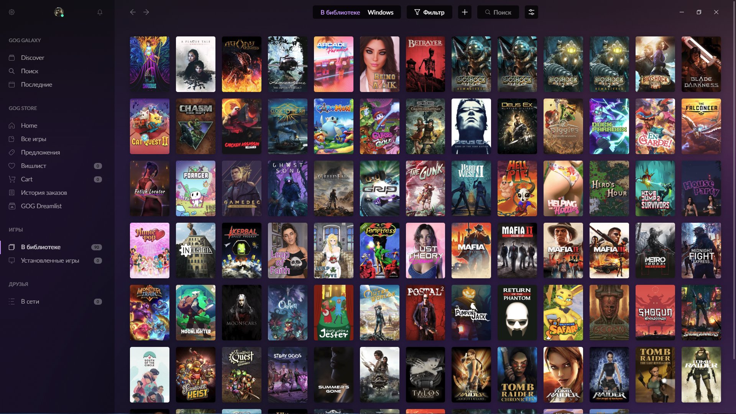Open A Plague Tale cover
Image resolution: width=736 pixels, height=414 pixels.
[195, 64]
